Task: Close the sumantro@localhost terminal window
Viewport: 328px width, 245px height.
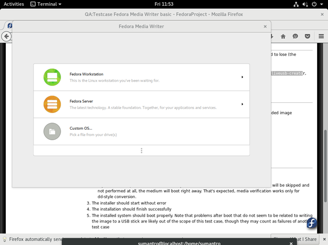Action: [x=291, y=243]
